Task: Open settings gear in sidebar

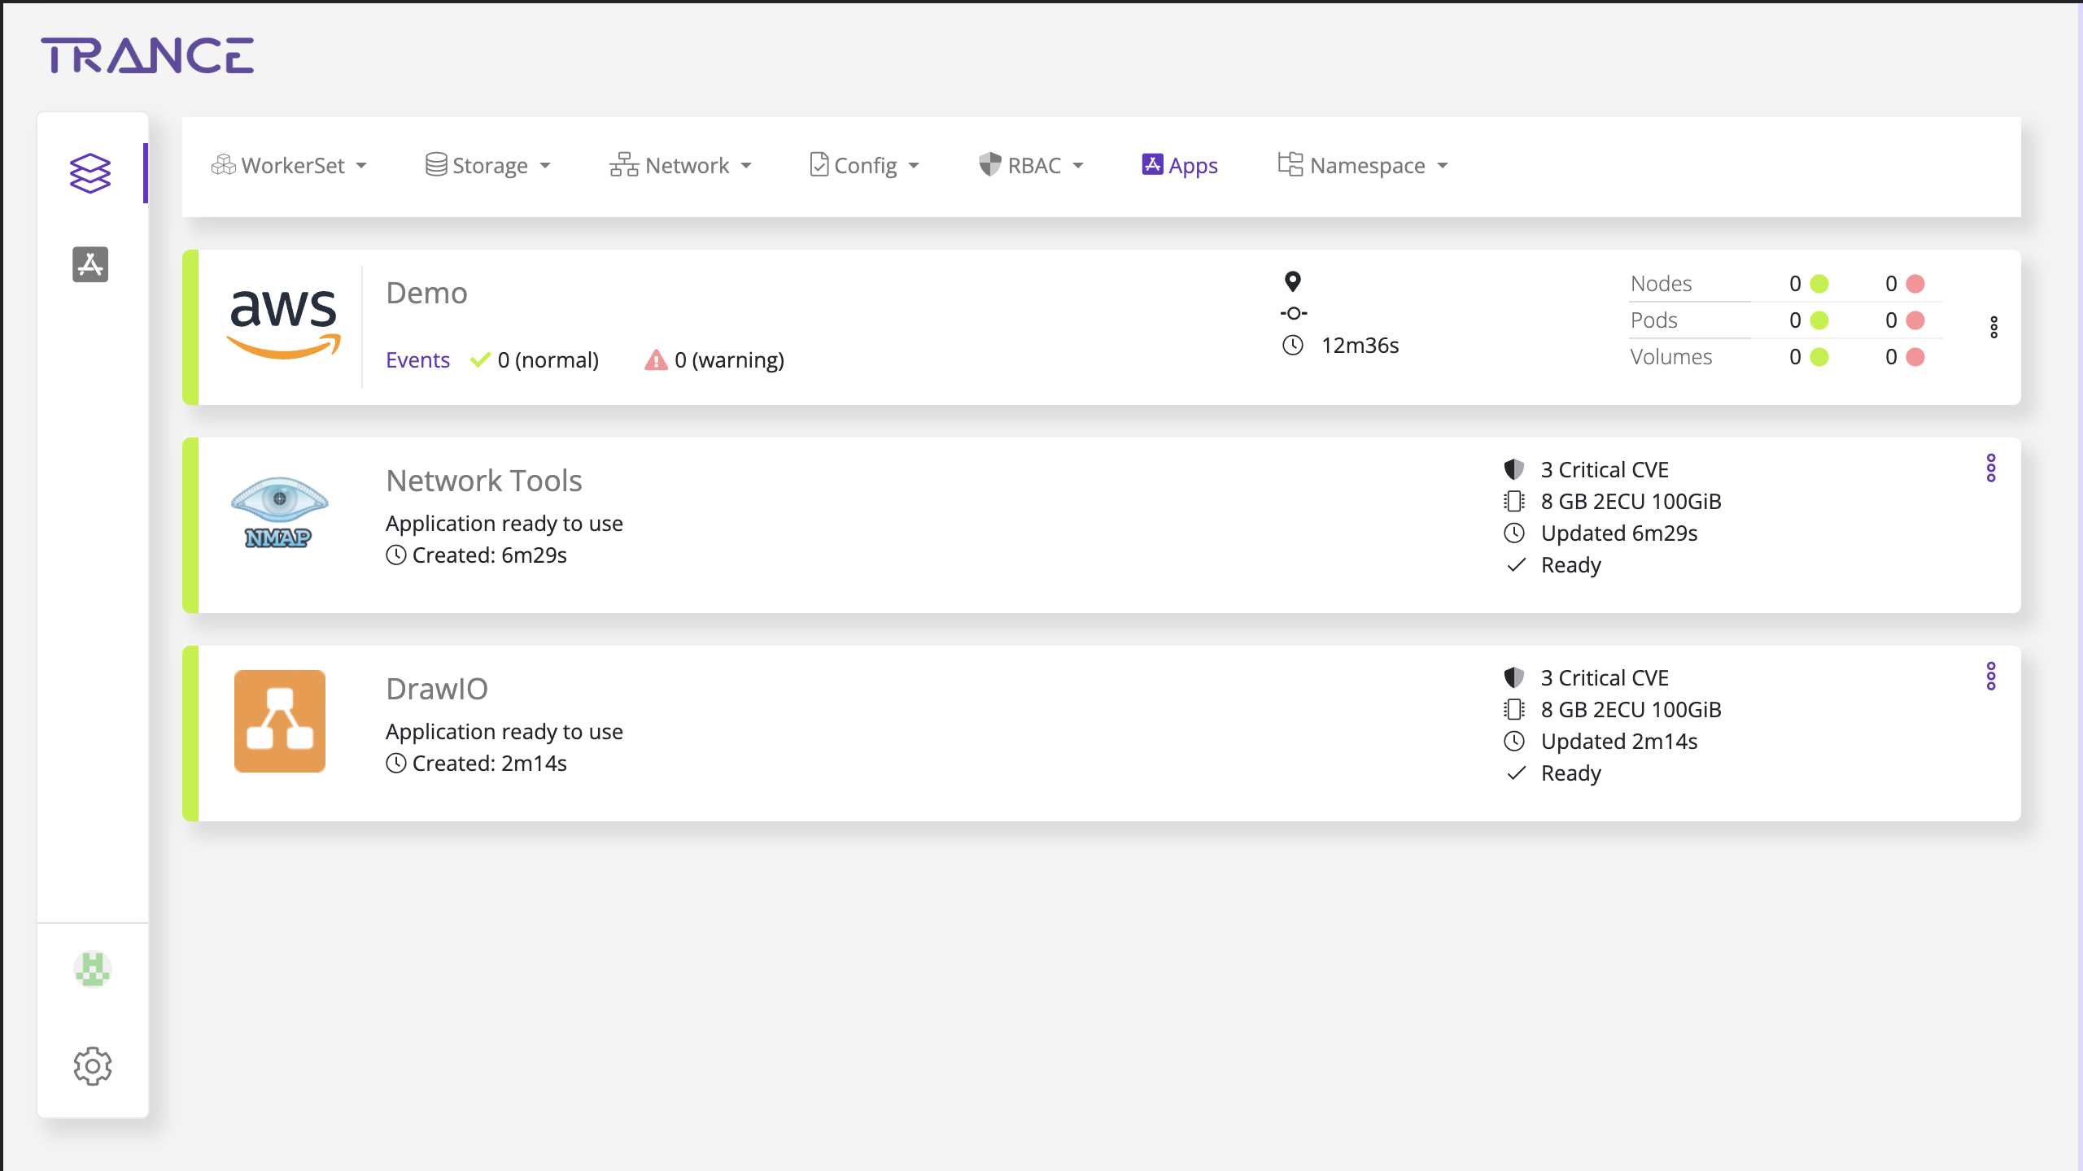Action: pos(92,1065)
